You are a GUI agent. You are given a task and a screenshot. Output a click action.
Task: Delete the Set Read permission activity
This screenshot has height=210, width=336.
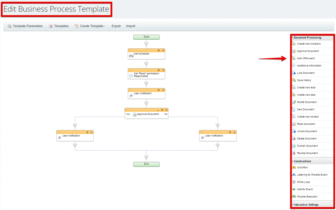(x=163, y=70)
